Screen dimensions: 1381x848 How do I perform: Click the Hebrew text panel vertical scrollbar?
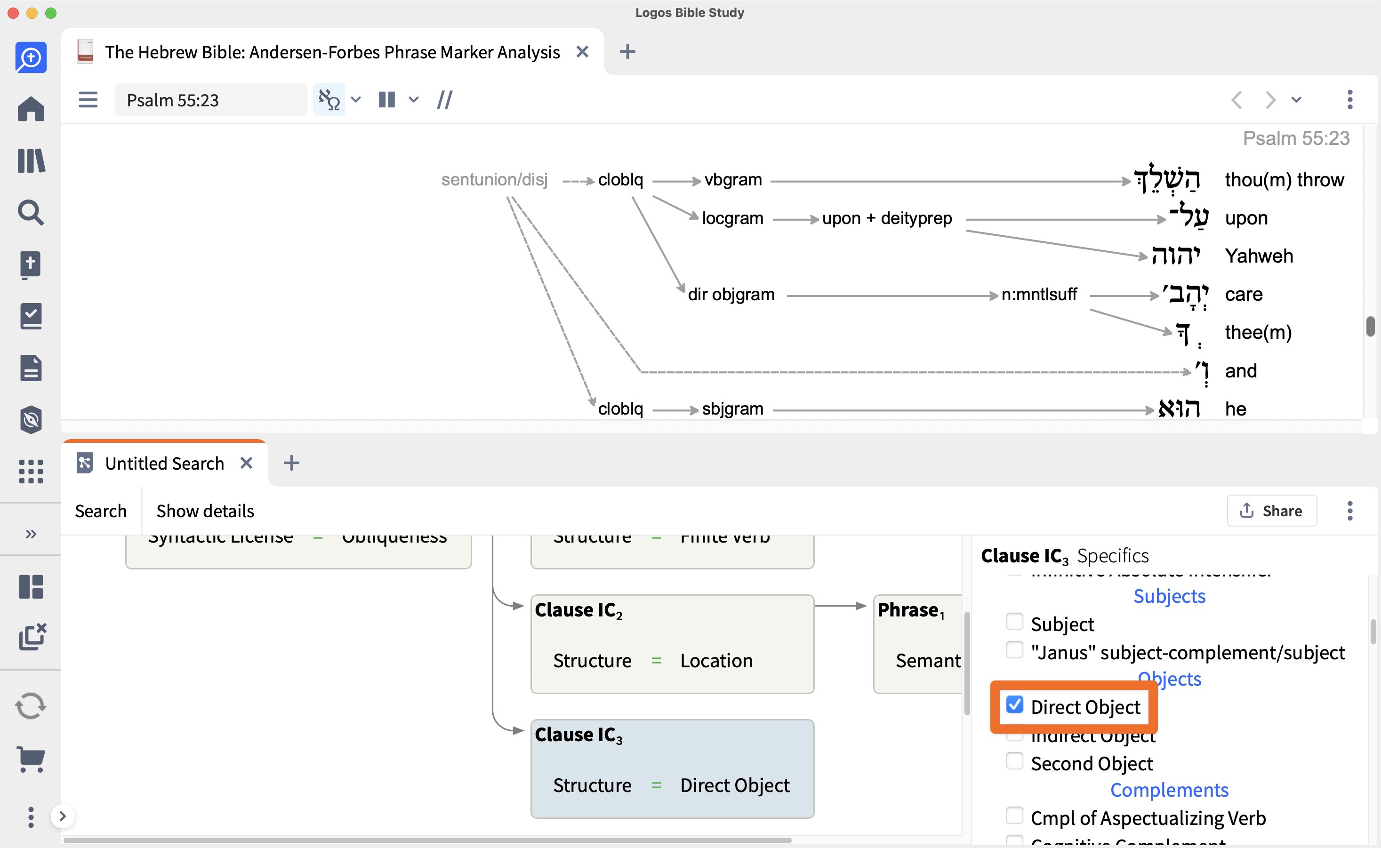coord(1370,327)
